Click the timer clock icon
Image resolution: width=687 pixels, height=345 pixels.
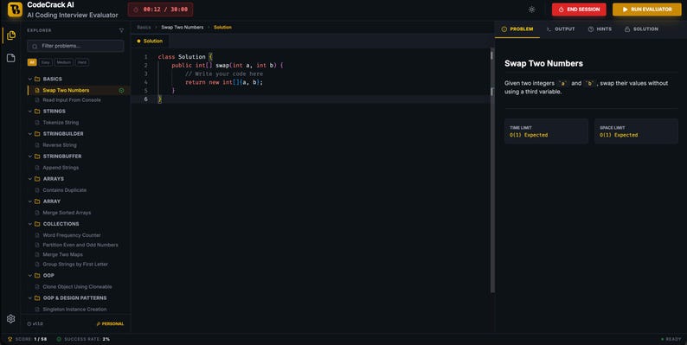coord(136,10)
